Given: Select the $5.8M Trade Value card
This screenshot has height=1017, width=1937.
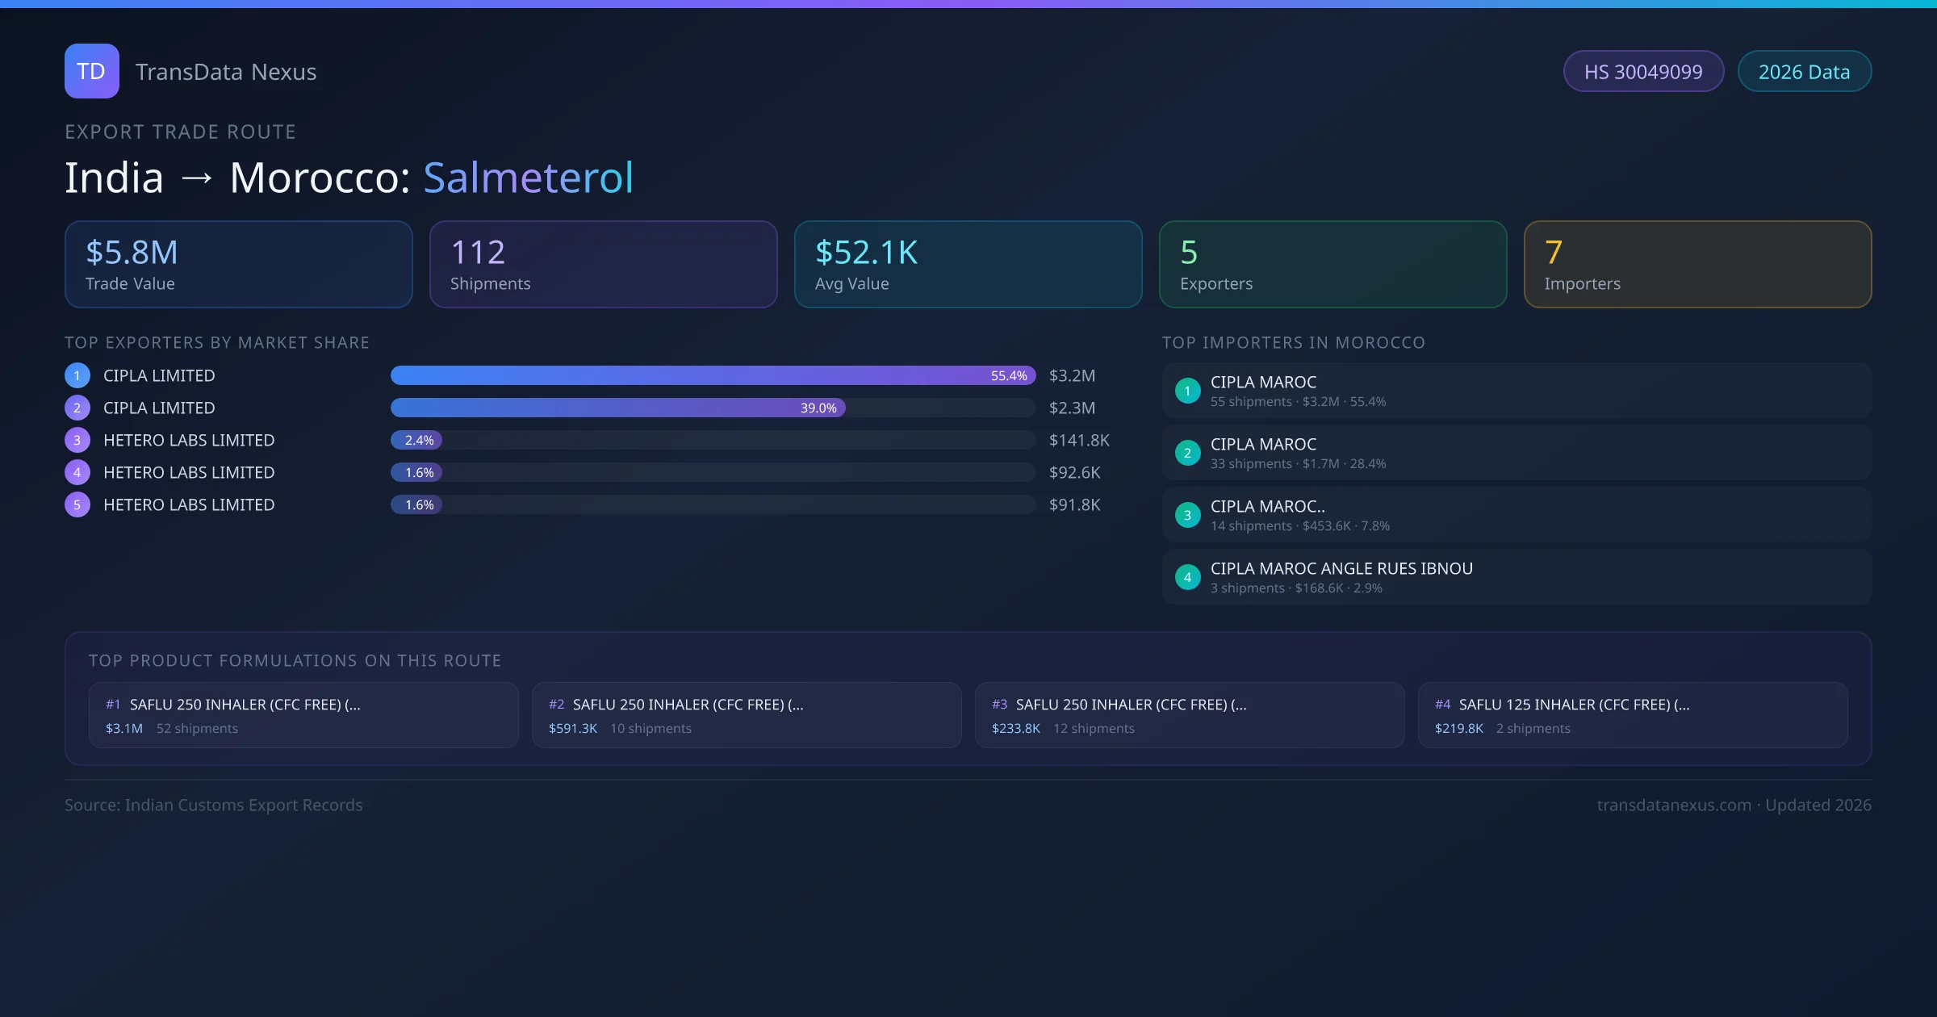Looking at the screenshot, I should pyautogui.click(x=238, y=264).
